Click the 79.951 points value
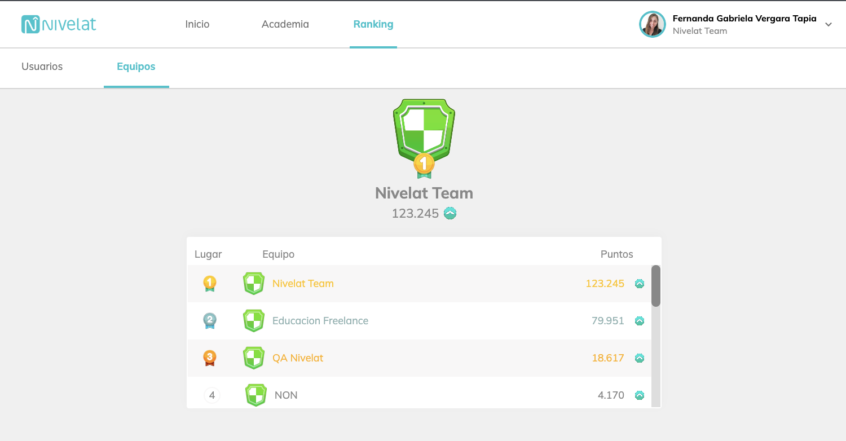Image resolution: width=846 pixels, height=441 pixels. [608, 321]
